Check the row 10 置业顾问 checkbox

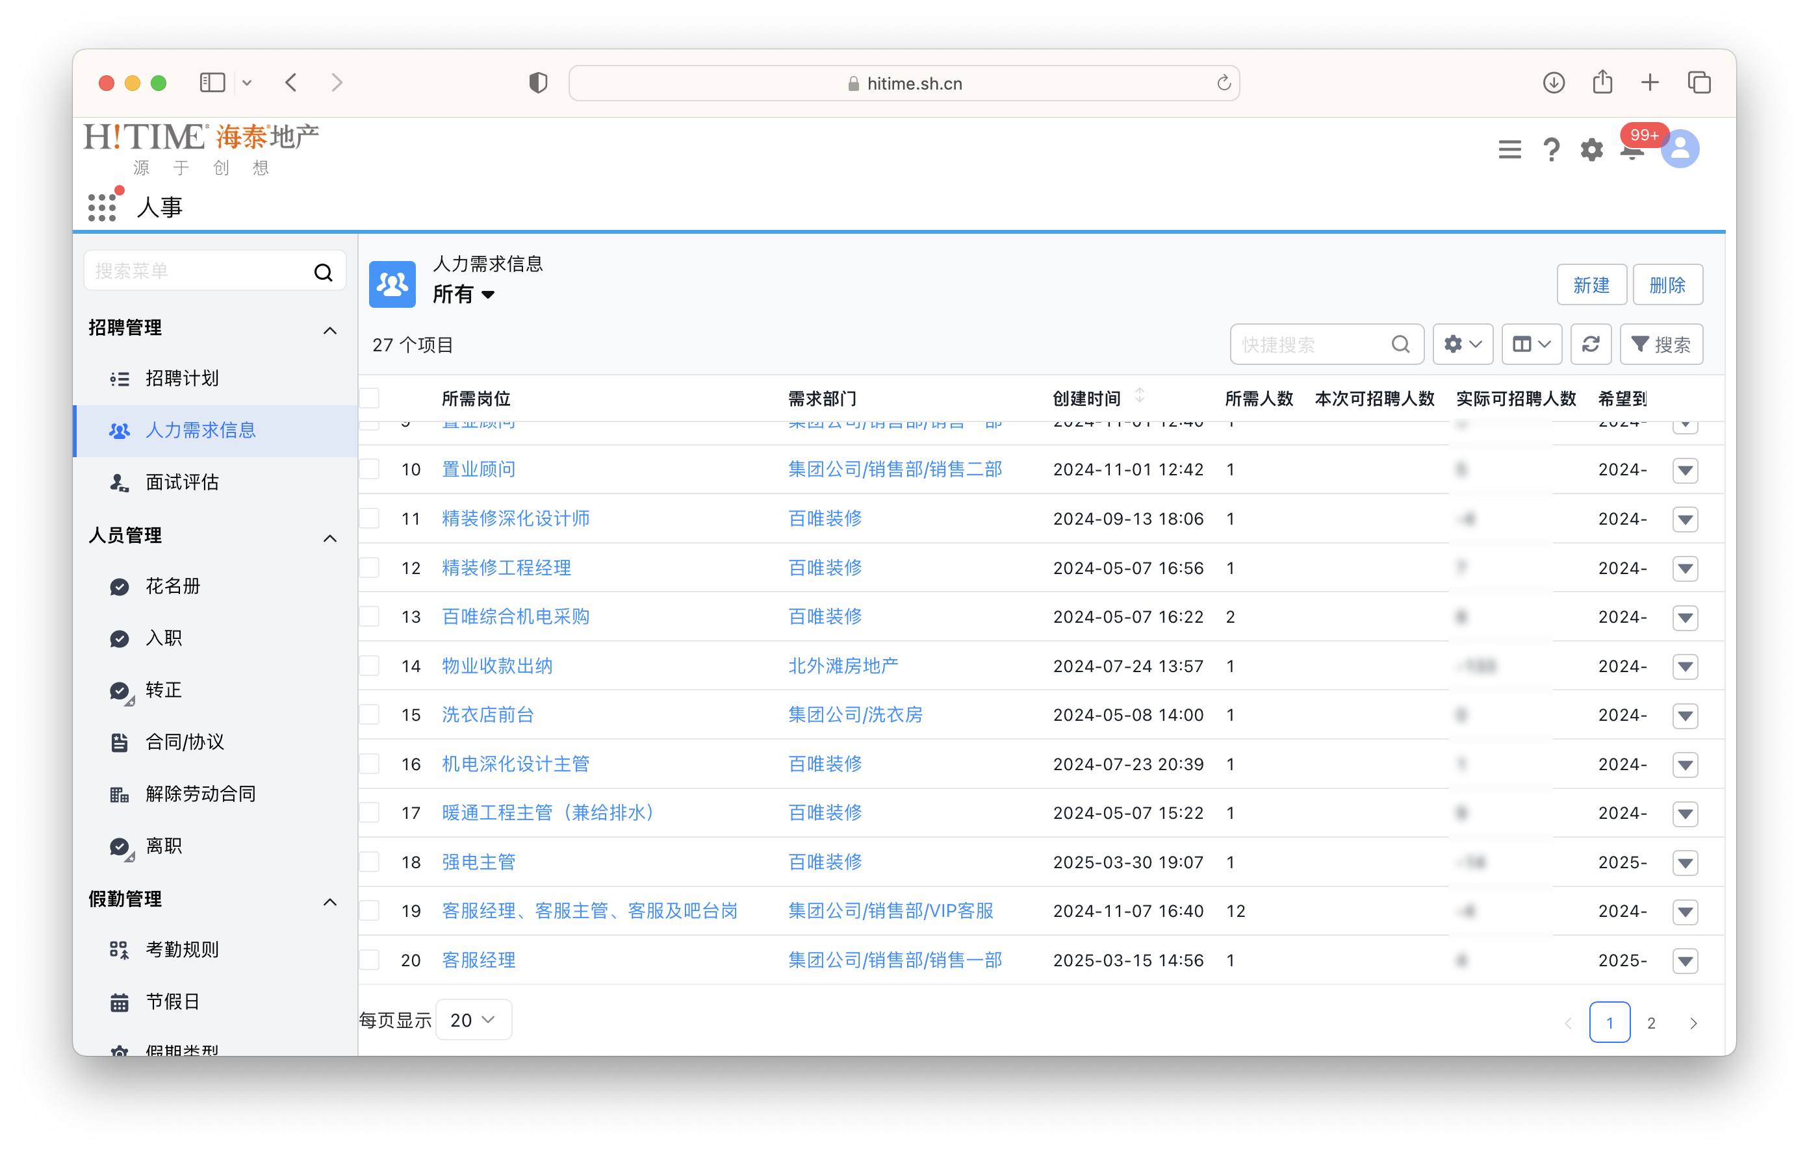point(370,470)
